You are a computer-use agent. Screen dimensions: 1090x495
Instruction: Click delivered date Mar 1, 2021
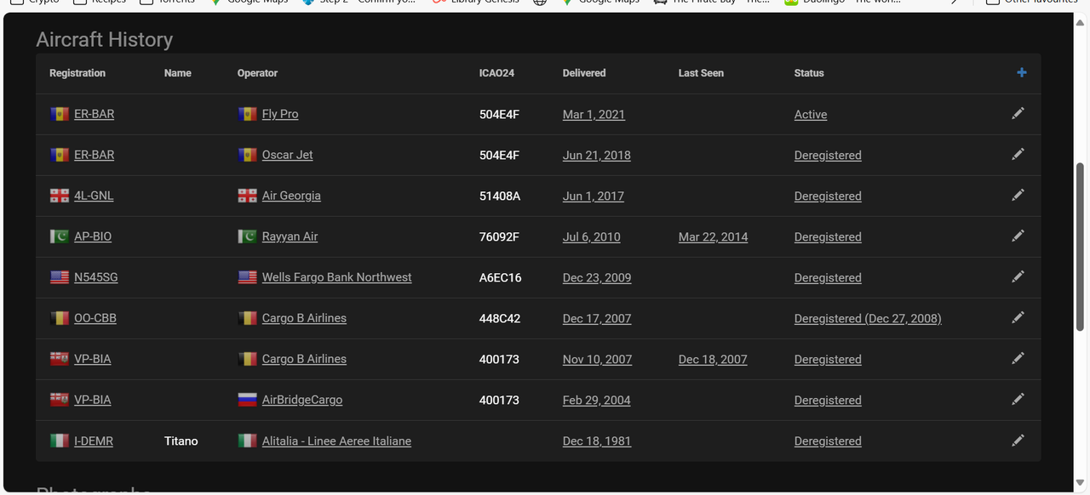click(594, 114)
